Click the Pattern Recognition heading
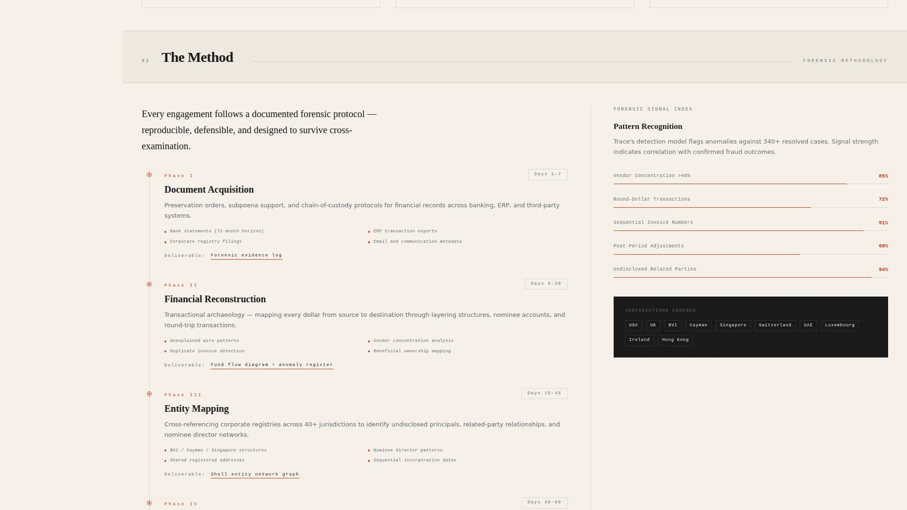The width and height of the screenshot is (907, 510). (x=648, y=127)
